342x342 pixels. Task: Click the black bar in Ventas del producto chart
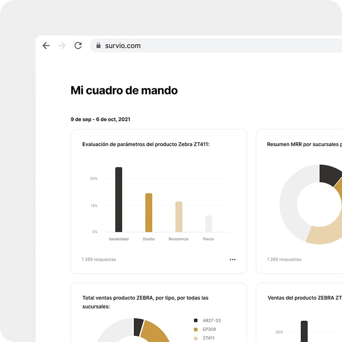point(304,331)
